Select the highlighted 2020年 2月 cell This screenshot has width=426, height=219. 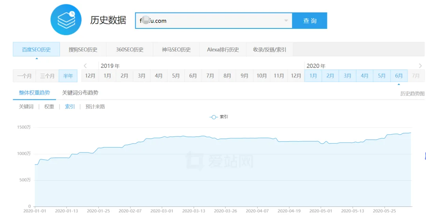(330, 76)
